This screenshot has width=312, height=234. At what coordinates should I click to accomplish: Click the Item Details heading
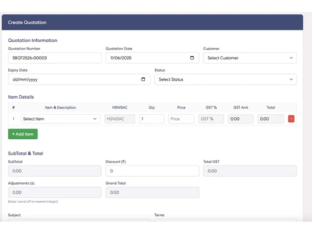click(x=21, y=97)
